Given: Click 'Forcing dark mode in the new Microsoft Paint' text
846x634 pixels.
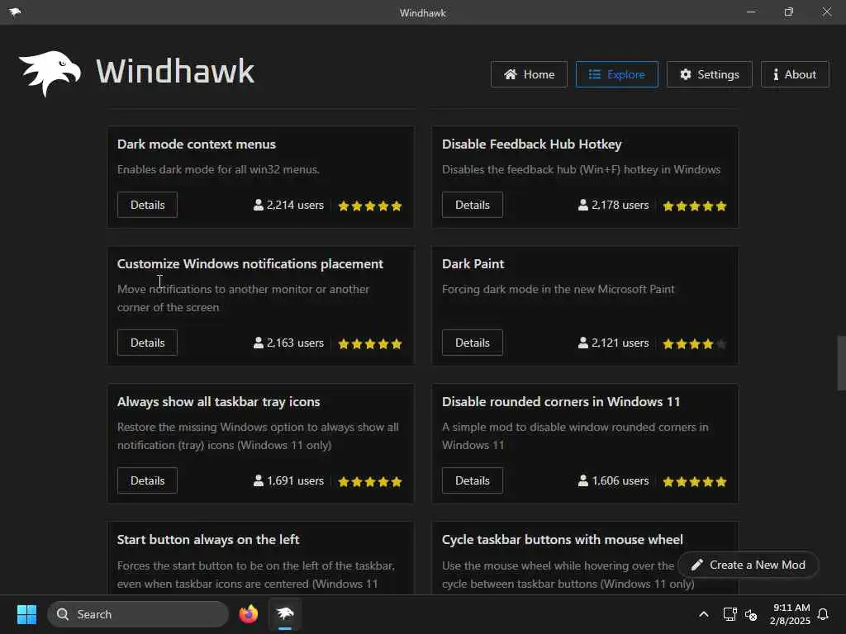Looking at the screenshot, I should tap(558, 290).
